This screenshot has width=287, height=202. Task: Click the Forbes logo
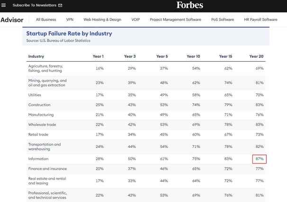190,5
